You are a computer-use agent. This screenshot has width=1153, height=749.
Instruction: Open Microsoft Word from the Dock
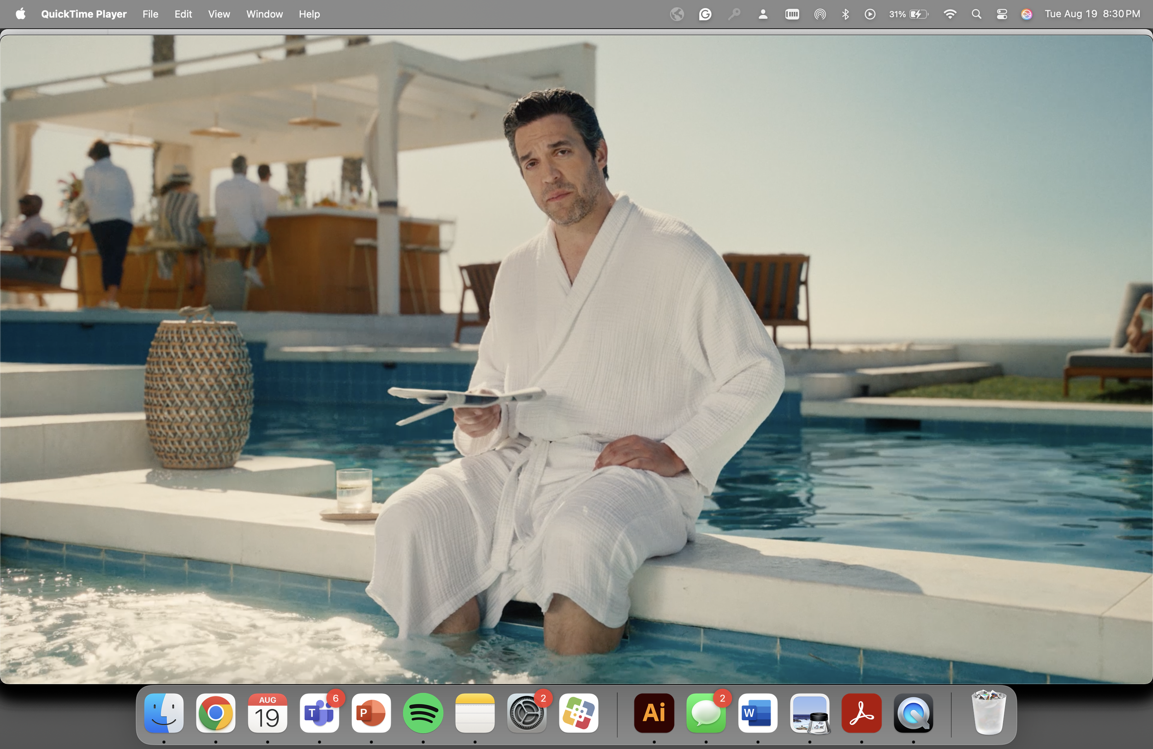point(757,713)
